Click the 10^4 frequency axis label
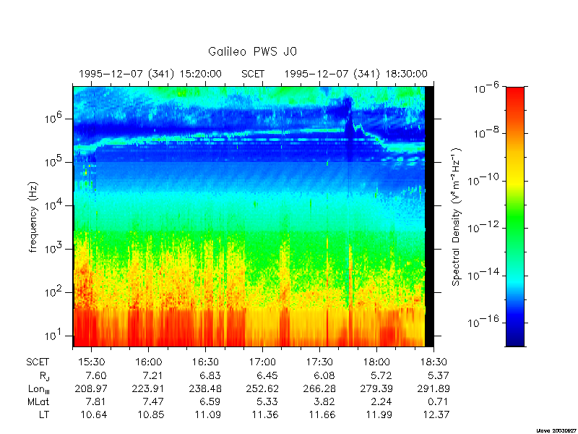Image resolution: width=578 pixels, height=434 pixels. [54, 205]
